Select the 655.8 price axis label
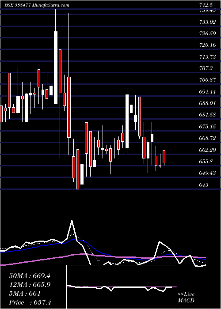This screenshot has height=309, width=221. pyautogui.click(x=206, y=162)
